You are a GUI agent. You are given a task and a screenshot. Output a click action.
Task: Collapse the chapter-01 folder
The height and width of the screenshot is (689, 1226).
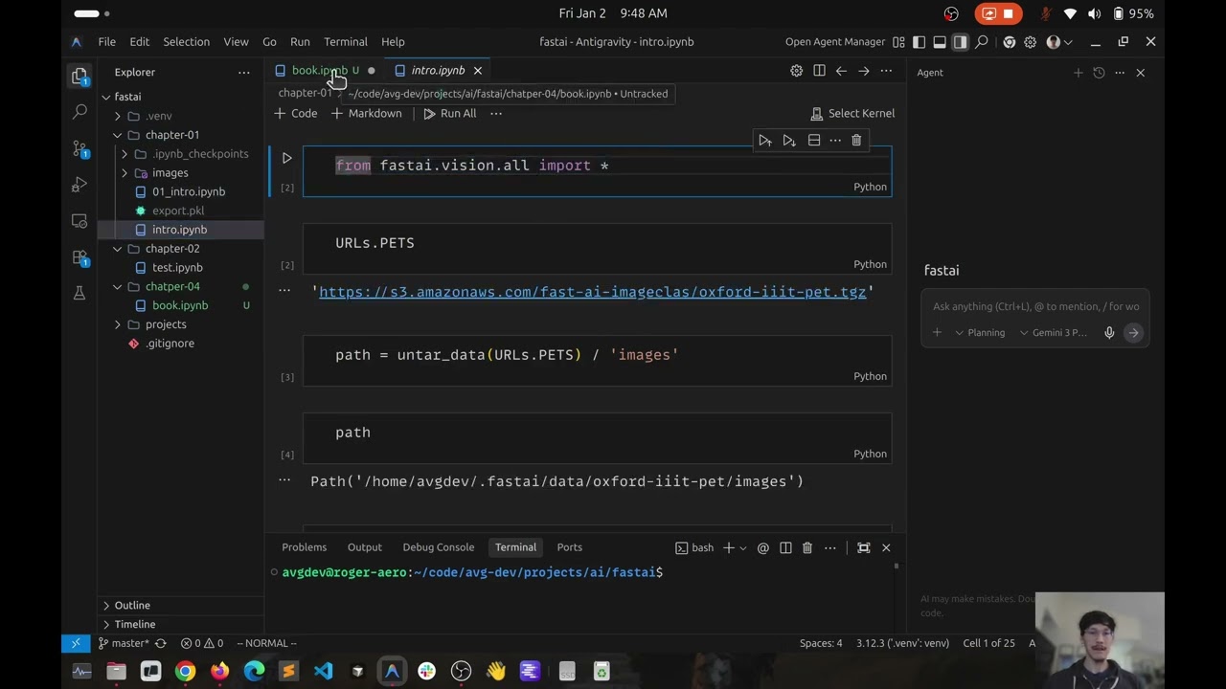point(118,135)
